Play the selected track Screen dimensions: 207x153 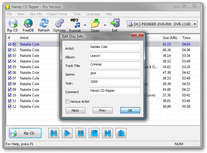pyautogui.click(x=67, y=133)
